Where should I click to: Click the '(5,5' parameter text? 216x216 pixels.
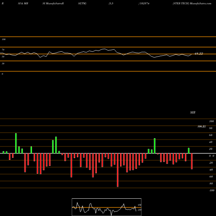coord(111,3)
